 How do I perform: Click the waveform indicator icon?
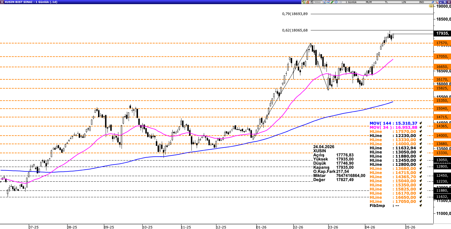coord(340,2)
